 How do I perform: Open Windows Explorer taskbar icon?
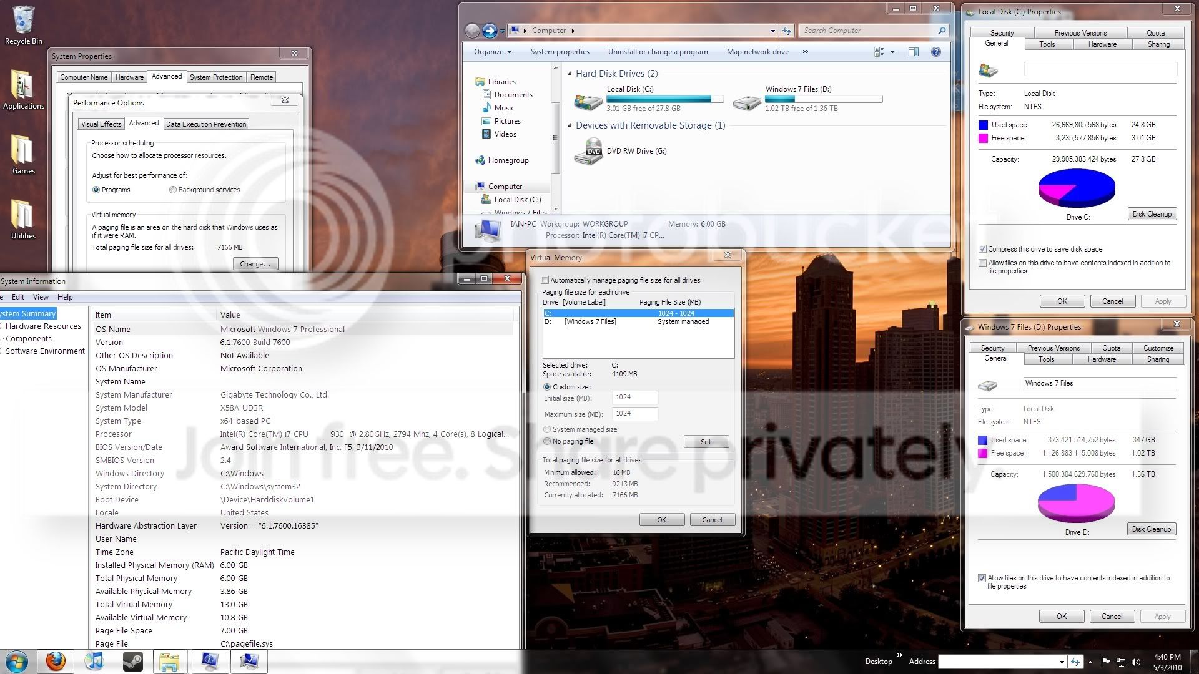169,662
